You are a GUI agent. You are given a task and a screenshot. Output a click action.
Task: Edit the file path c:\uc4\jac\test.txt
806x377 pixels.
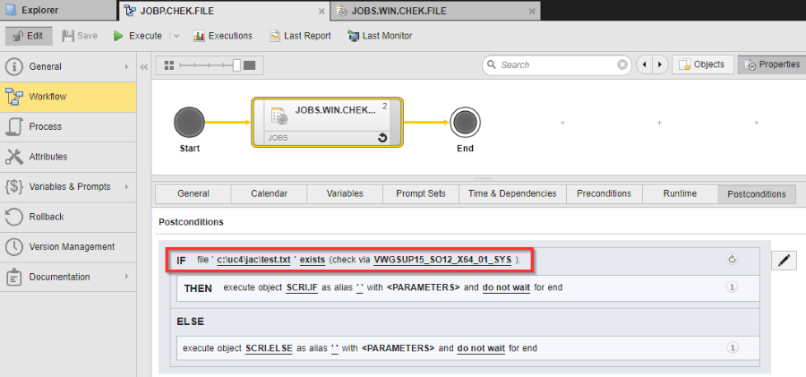point(253,261)
